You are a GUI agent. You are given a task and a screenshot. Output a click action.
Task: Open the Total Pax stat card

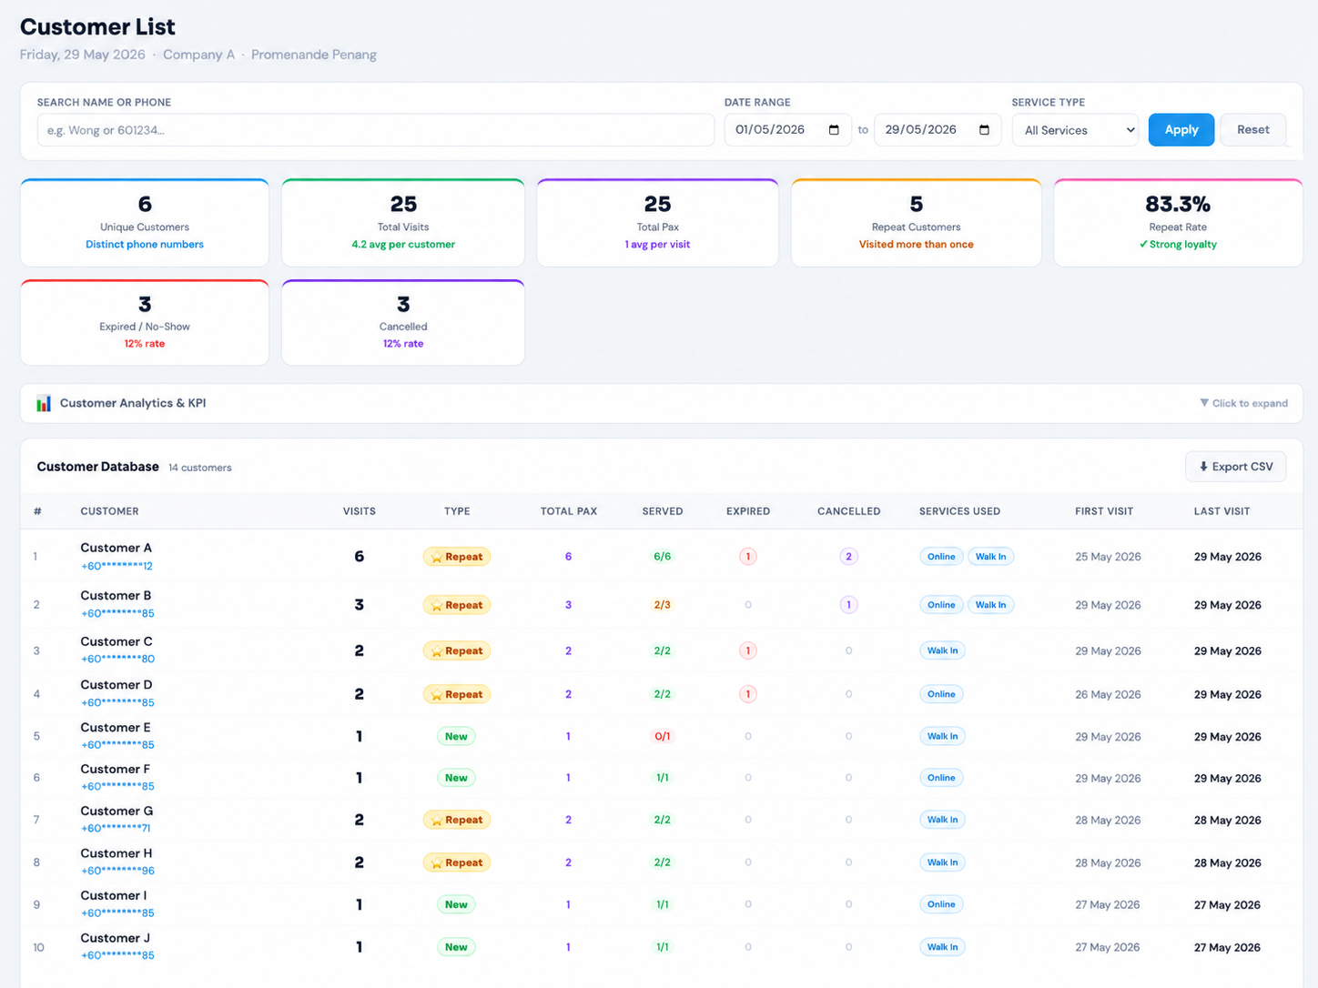pos(657,223)
